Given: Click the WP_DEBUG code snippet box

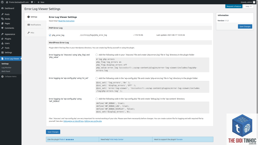Looking at the screenshot, I should pyautogui.click(x=152, y=107).
